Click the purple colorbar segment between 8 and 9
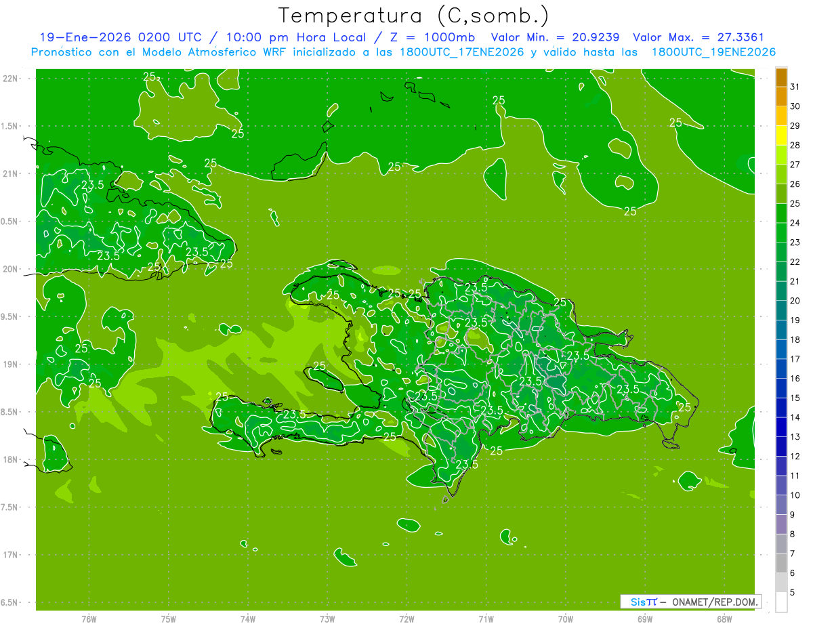813x628 pixels. 781,524
